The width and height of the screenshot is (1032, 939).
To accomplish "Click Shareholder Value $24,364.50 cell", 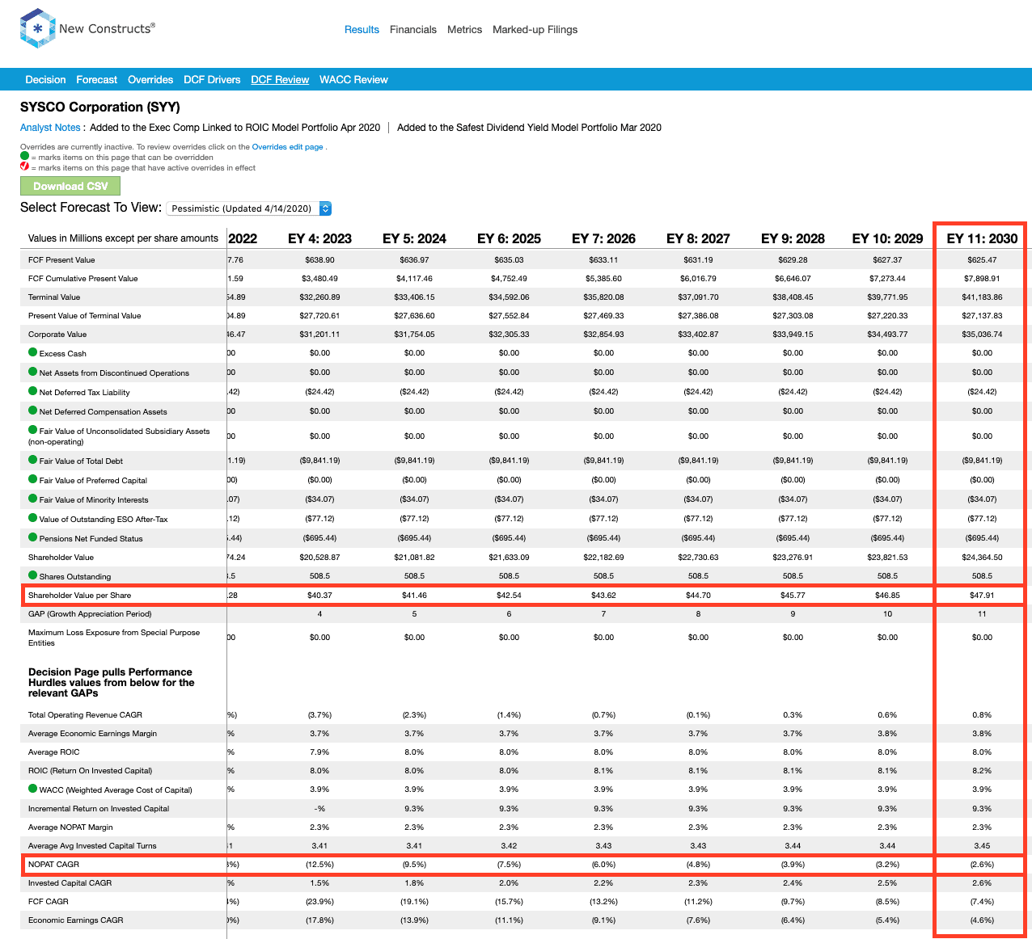I will (982, 557).
